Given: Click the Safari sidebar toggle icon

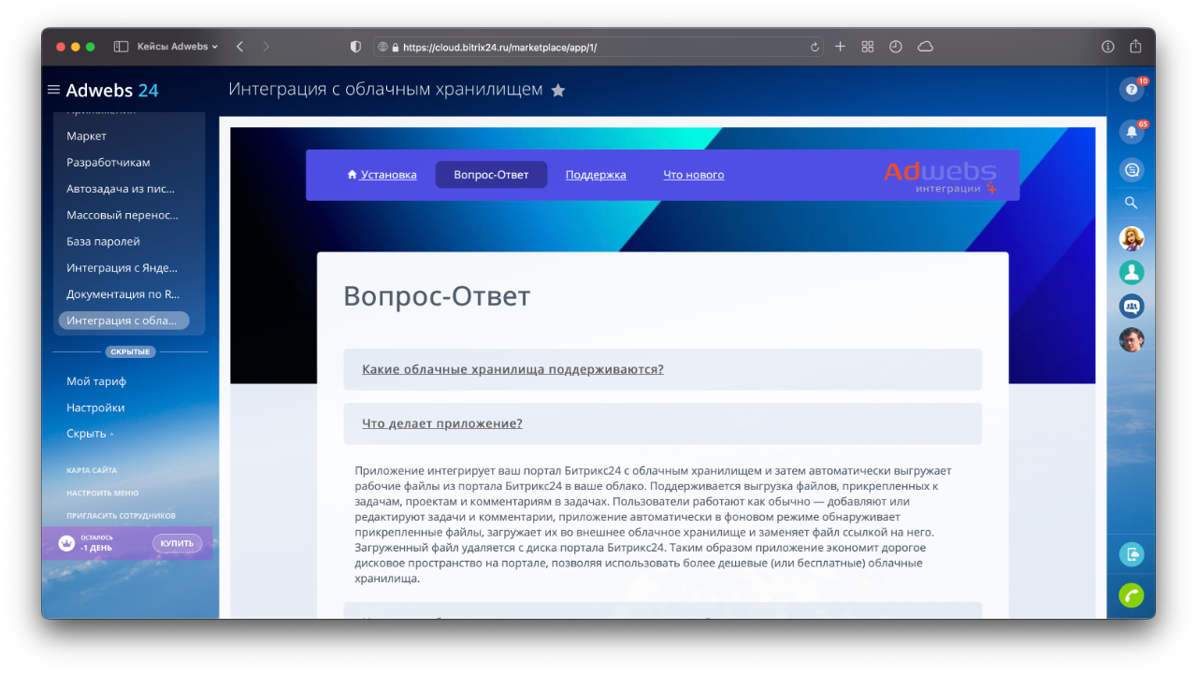Looking at the screenshot, I should pyautogui.click(x=121, y=47).
